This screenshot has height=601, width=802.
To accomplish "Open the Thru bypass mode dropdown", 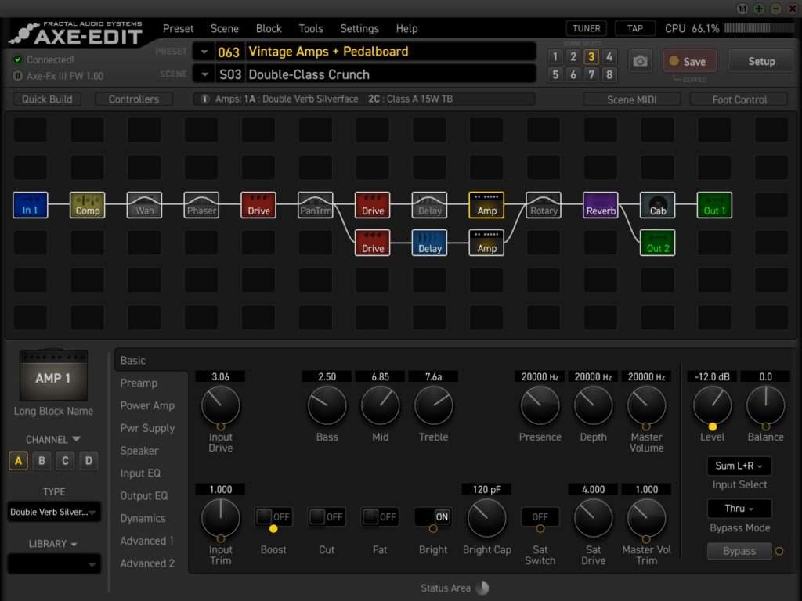I will coord(739,509).
